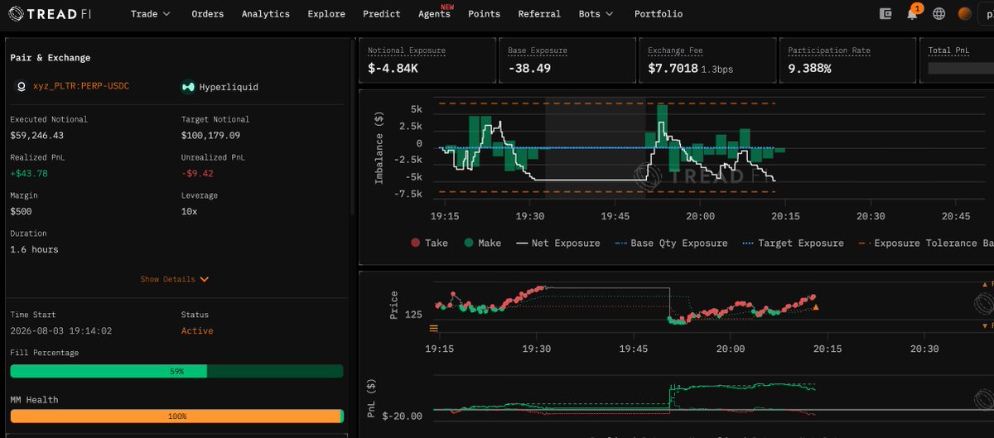Click the $-4.84K notional exposure value

click(x=393, y=68)
